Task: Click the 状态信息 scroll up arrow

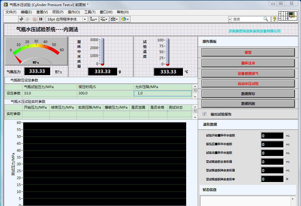Action: tap(293, 199)
